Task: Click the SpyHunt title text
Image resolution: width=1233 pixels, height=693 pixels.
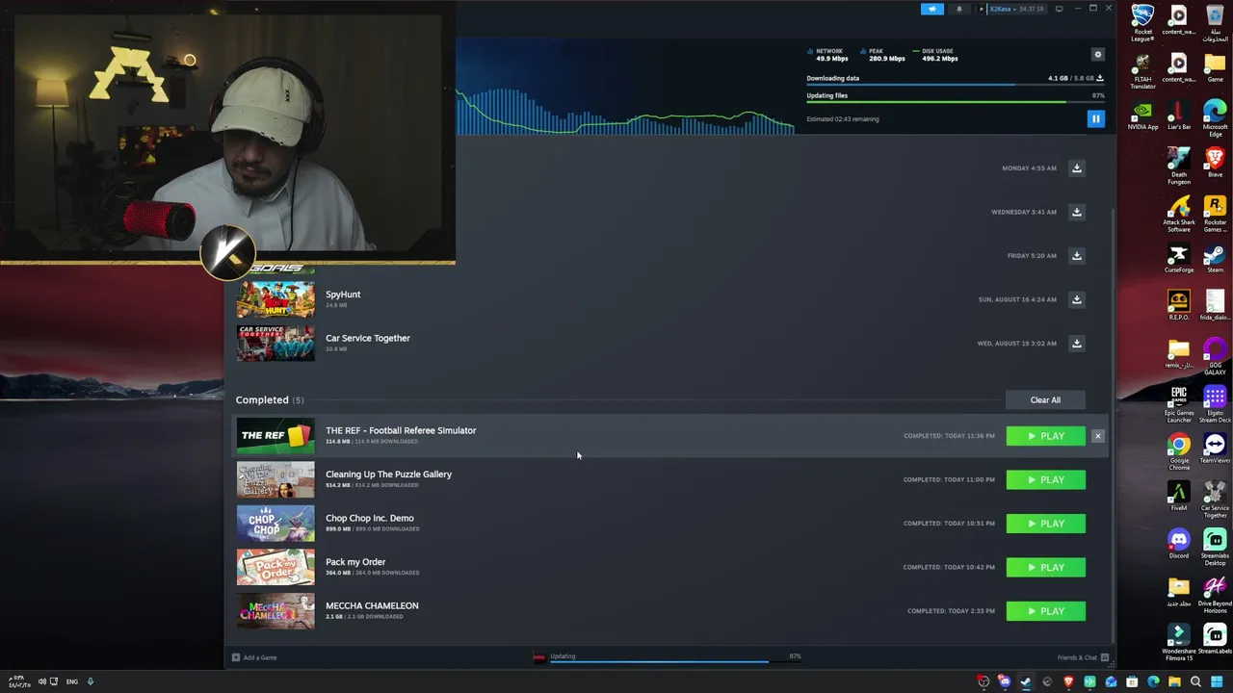Action: coord(343,295)
